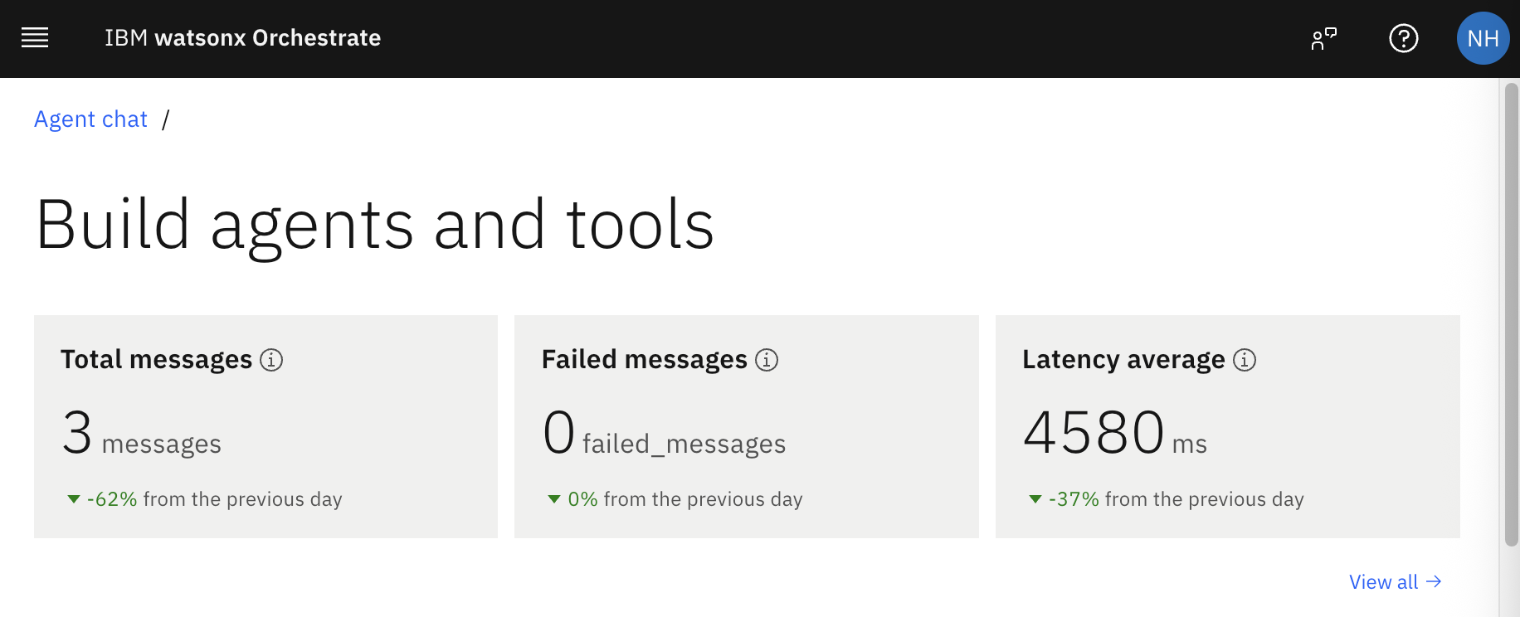
Task: Open the NH user profile avatar
Action: pyautogui.click(x=1483, y=38)
